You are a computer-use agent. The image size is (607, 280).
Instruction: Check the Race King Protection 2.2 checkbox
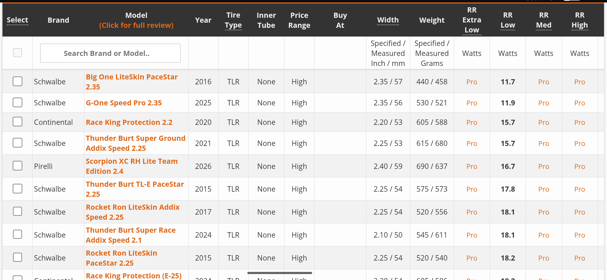coord(18,122)
